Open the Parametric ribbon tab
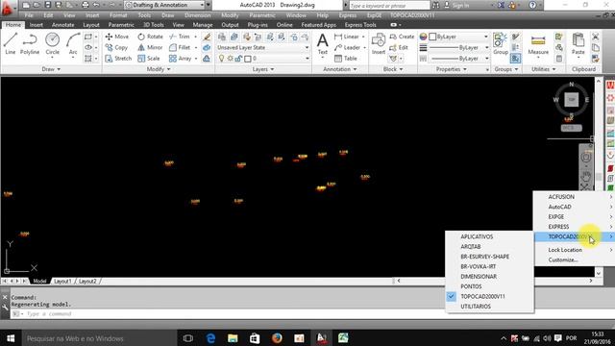This screenshot has height=346, width=615. [x=121, y=25]
